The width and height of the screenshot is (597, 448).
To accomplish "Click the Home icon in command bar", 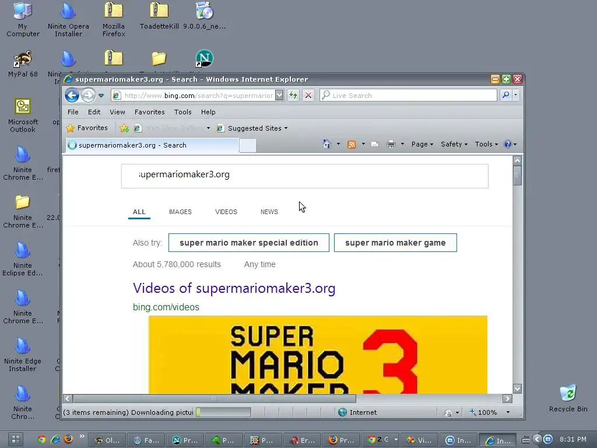I will coord(326,144).
